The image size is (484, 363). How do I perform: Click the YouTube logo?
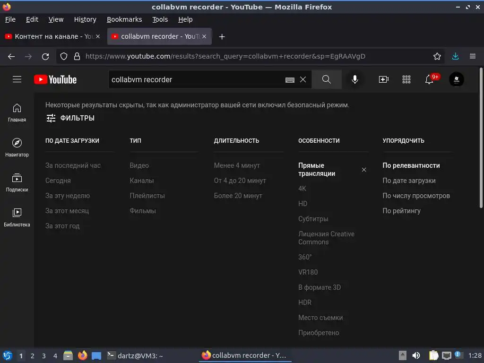coord(55,79)
